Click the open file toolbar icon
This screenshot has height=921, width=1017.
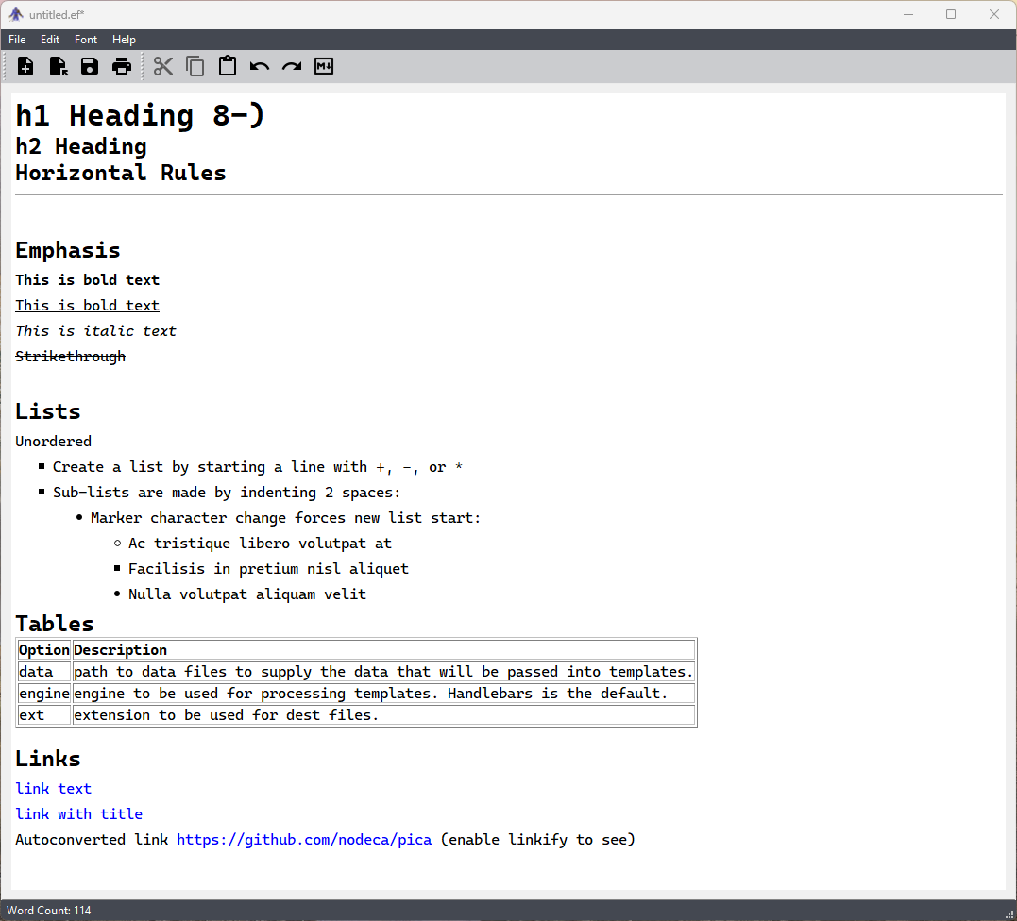[x=58, y=66]
